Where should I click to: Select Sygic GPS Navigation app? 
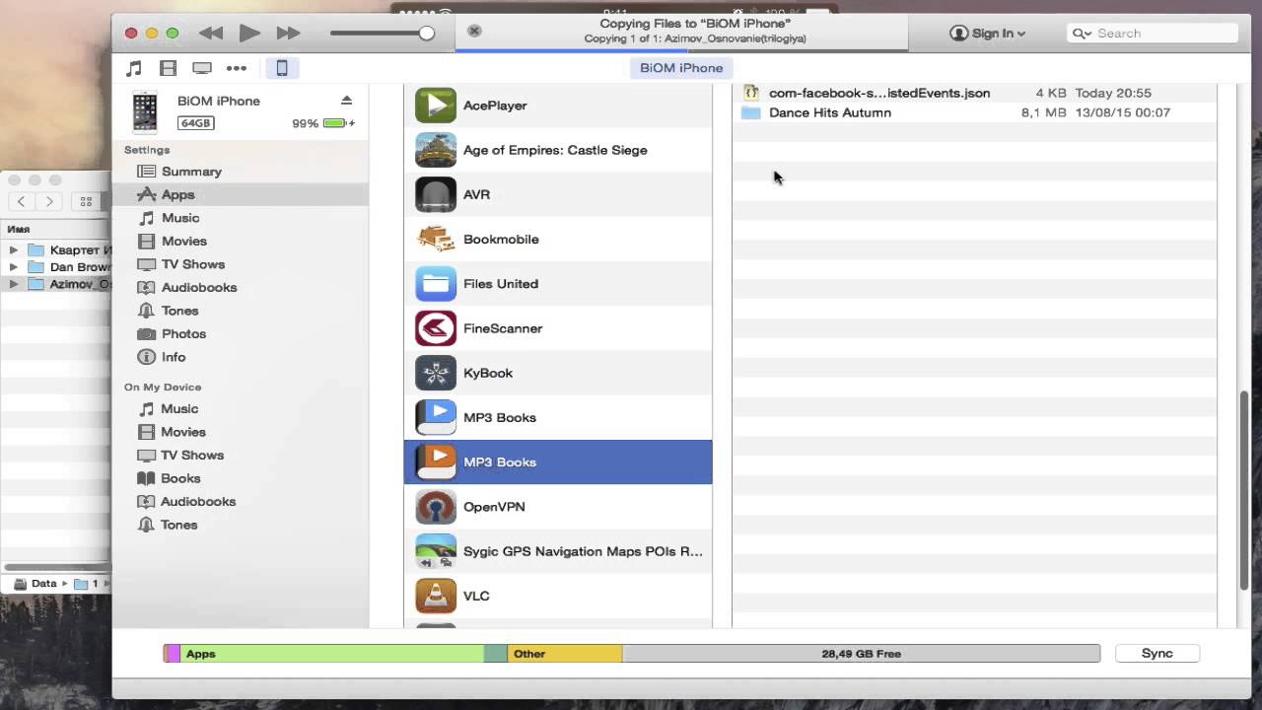click(558, 551)
